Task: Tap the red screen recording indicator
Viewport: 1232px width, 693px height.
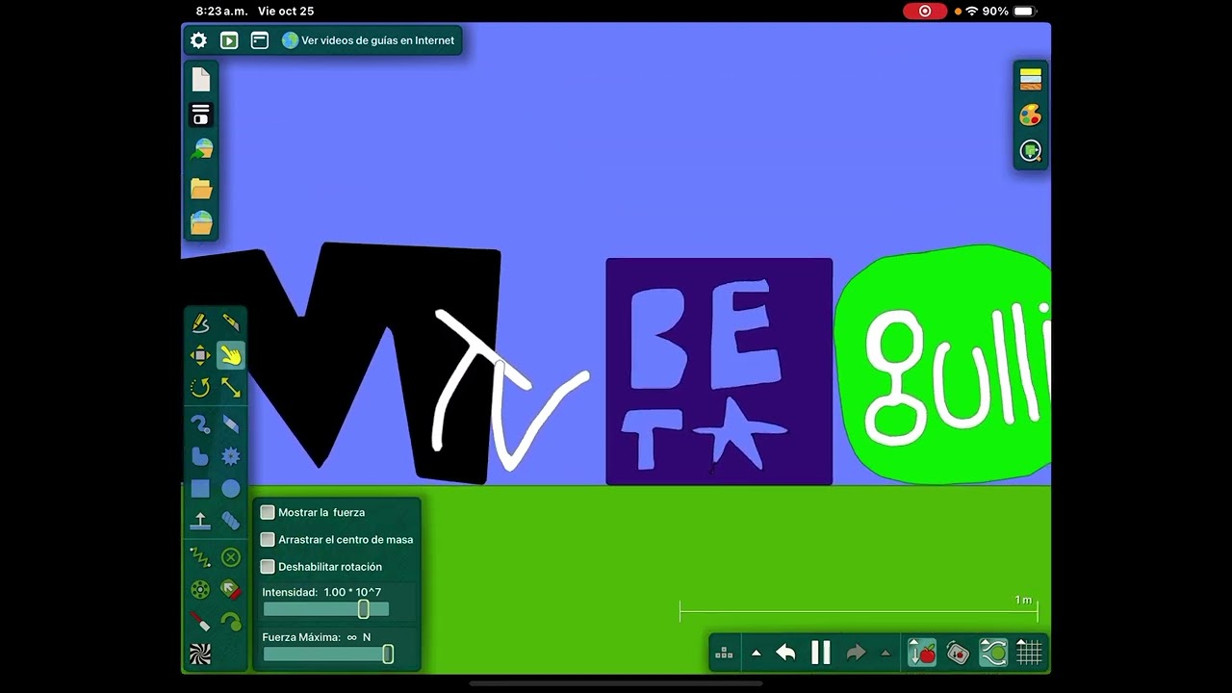Action: point(925,12)
